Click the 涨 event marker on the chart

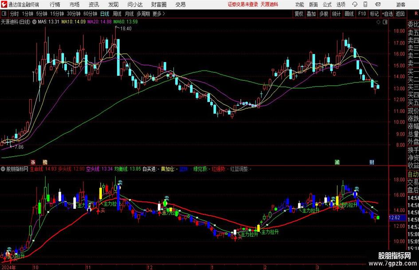point(33,162)
